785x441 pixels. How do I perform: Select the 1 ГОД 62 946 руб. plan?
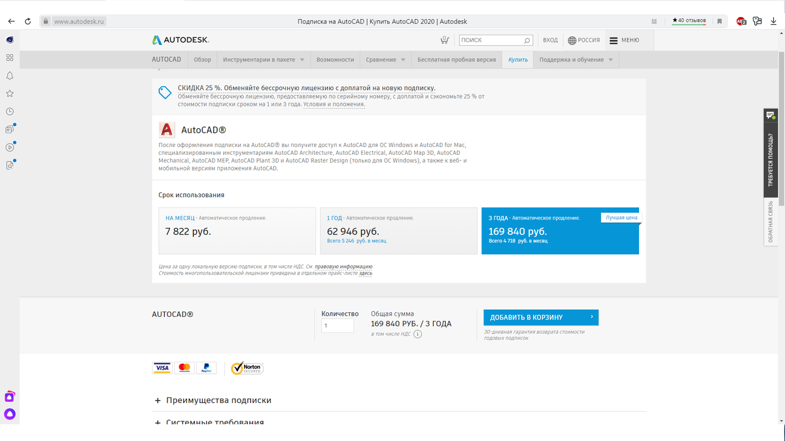[398, 231]
